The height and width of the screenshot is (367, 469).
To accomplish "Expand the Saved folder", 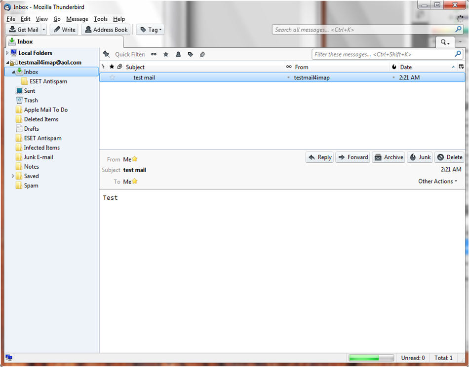I will [x=13, y=176].
